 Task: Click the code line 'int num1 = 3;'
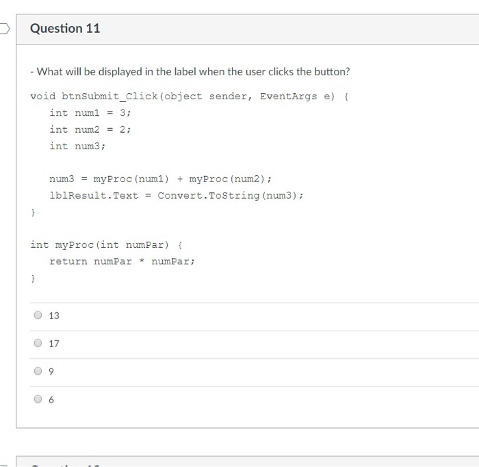tap(90, 113)
